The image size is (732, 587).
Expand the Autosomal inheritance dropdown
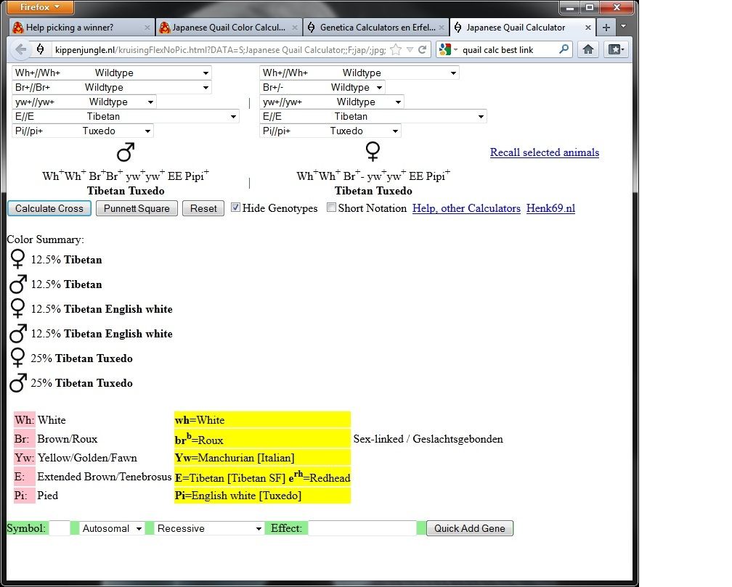(112, 528)
